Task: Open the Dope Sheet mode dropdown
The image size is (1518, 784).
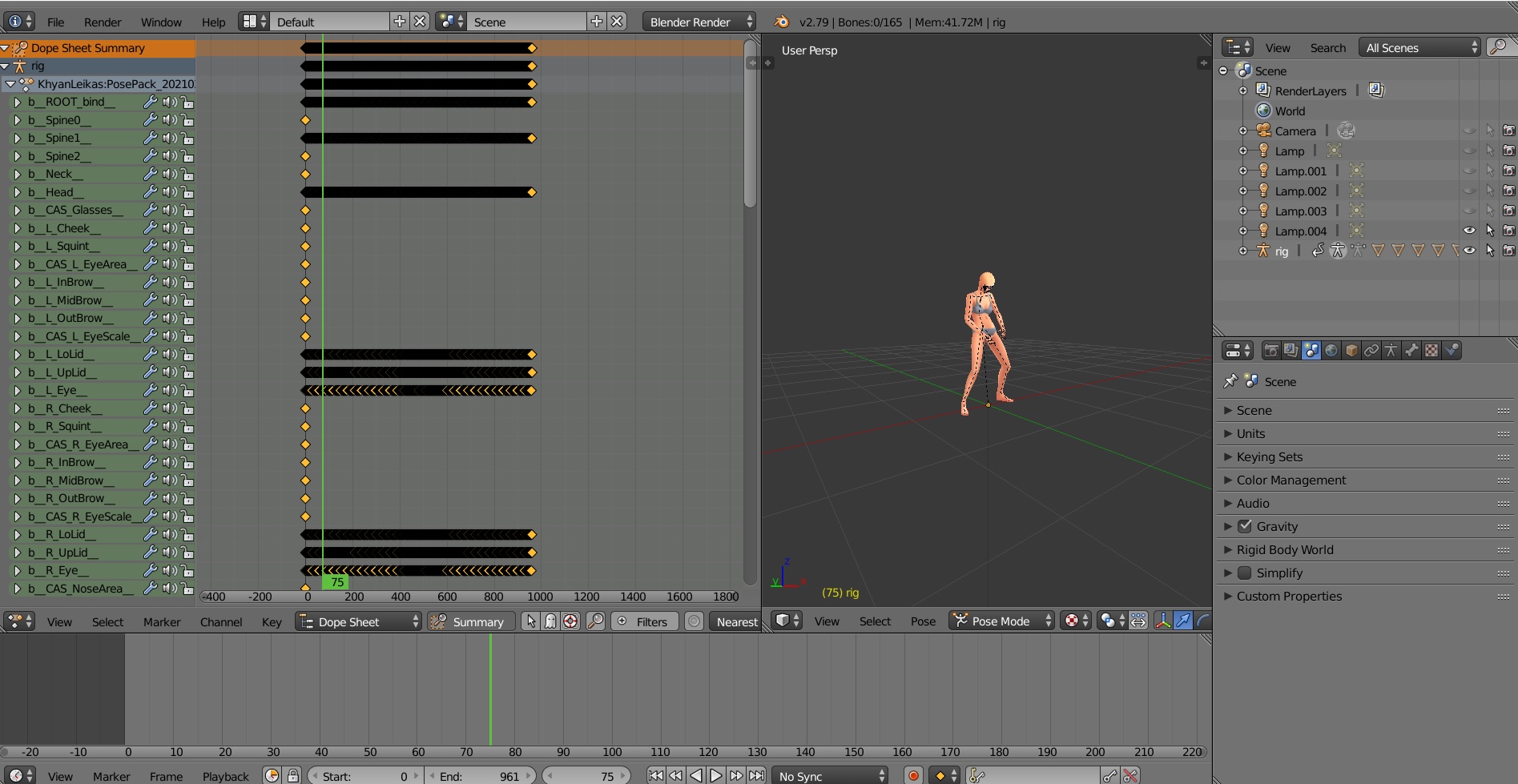Action: click(x=358, y=621)
